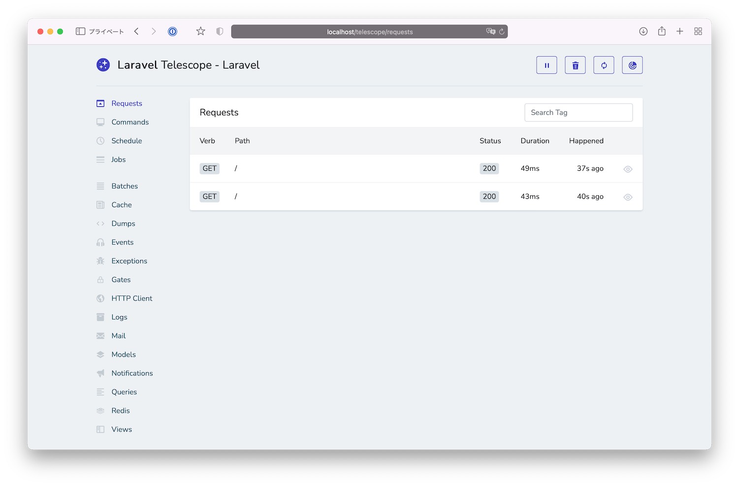739x486 pixels.
Task: Open Mail via the envelope icon
Action: 100,336
